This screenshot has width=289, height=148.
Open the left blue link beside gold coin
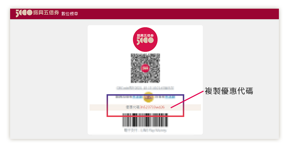coord(138,97)
